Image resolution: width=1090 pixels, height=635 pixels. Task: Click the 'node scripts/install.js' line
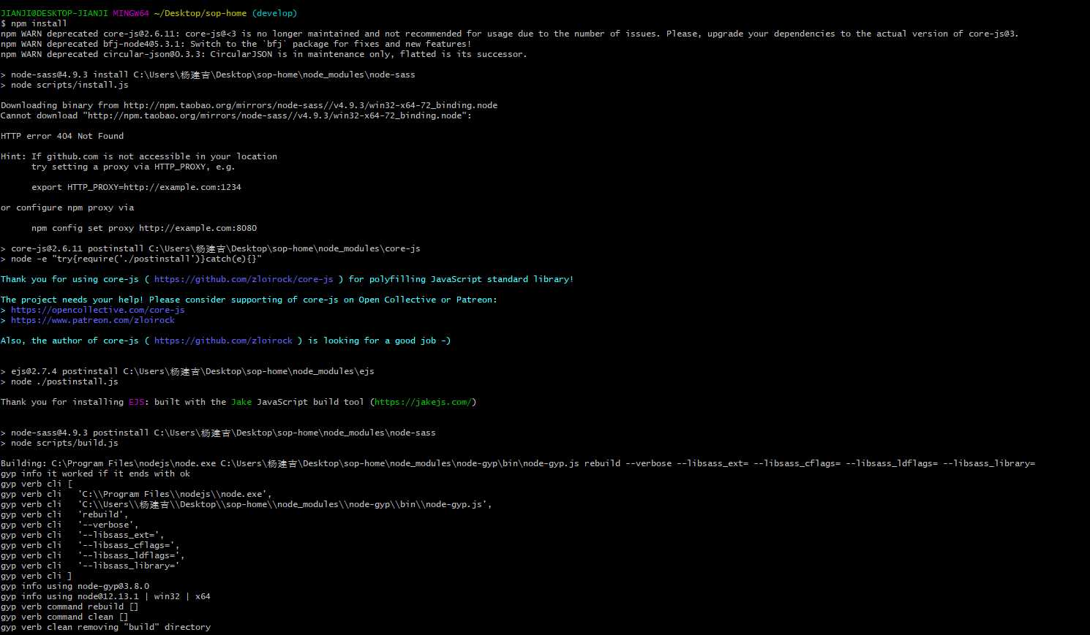click(x=64, y=85)
